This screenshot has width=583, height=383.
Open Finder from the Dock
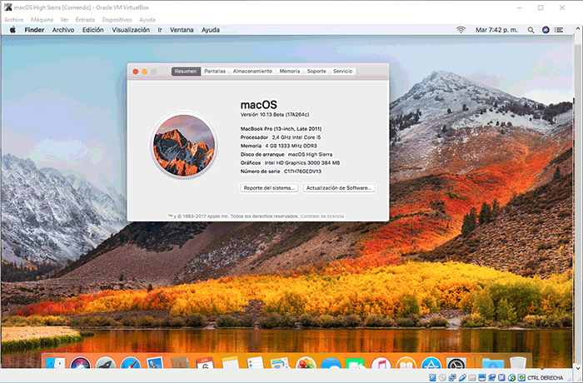[56, 363]
